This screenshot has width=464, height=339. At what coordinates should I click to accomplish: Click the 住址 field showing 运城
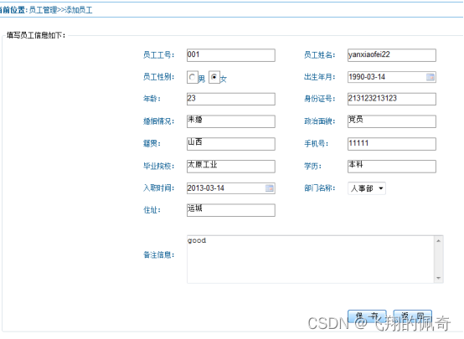[231, 210]
